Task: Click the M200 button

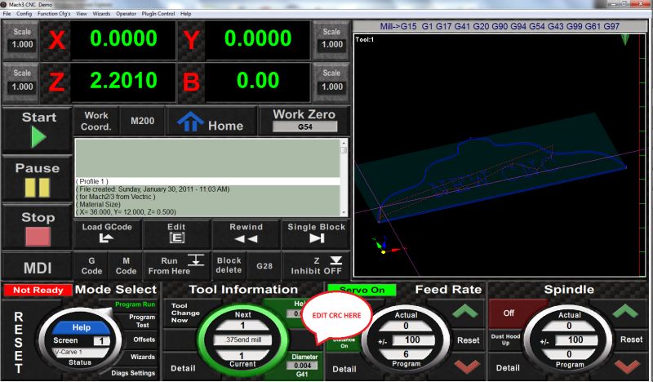Action: pos(142,121)
